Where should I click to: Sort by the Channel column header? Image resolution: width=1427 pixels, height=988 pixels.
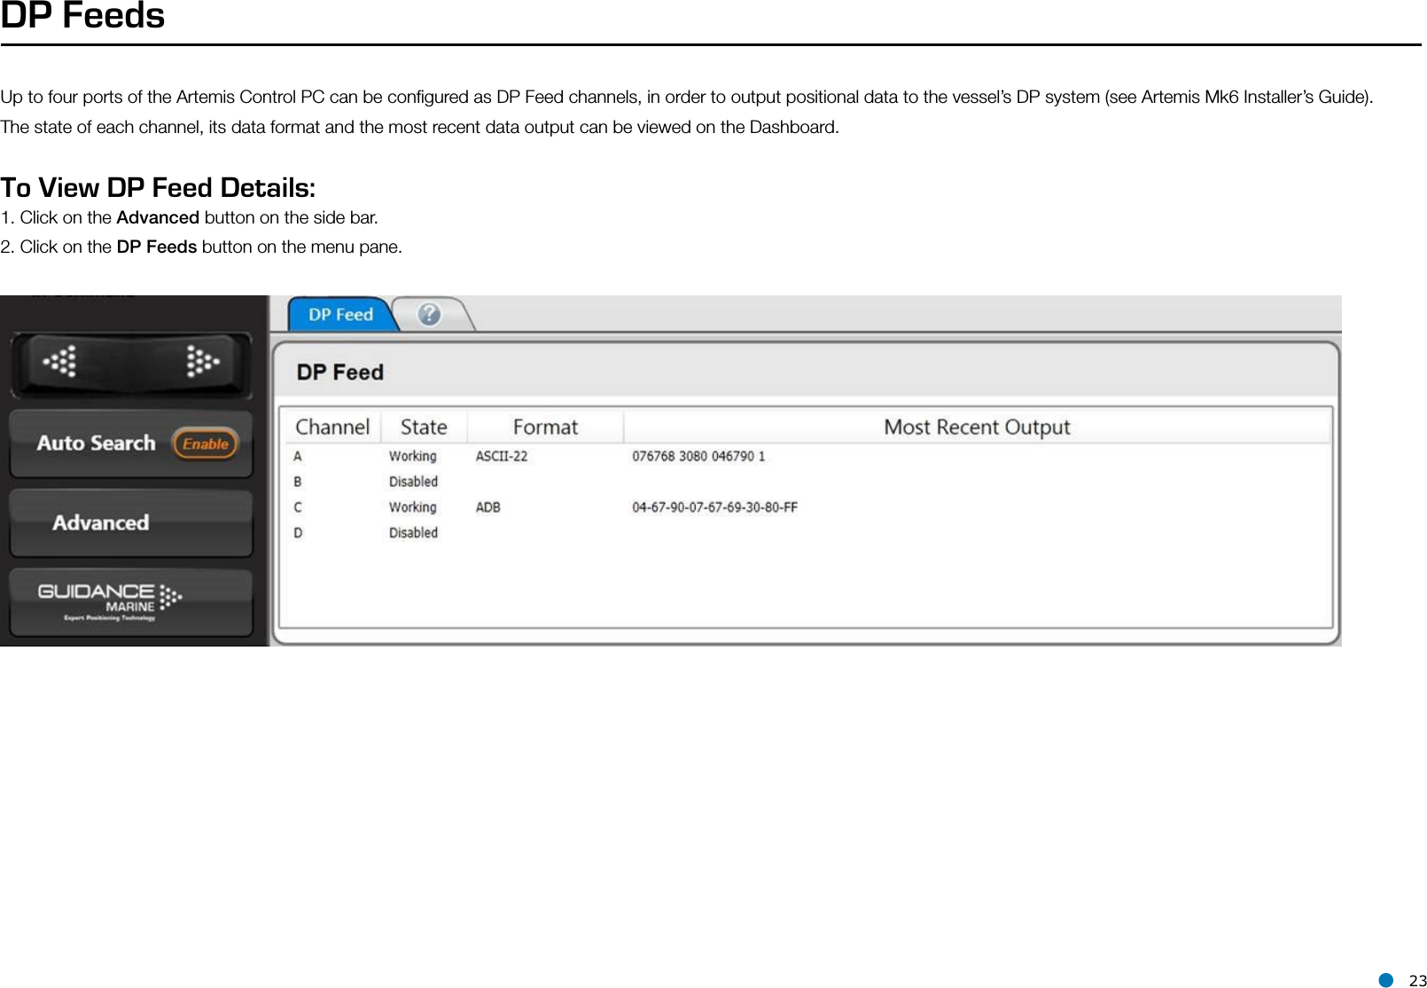(332, 427)
